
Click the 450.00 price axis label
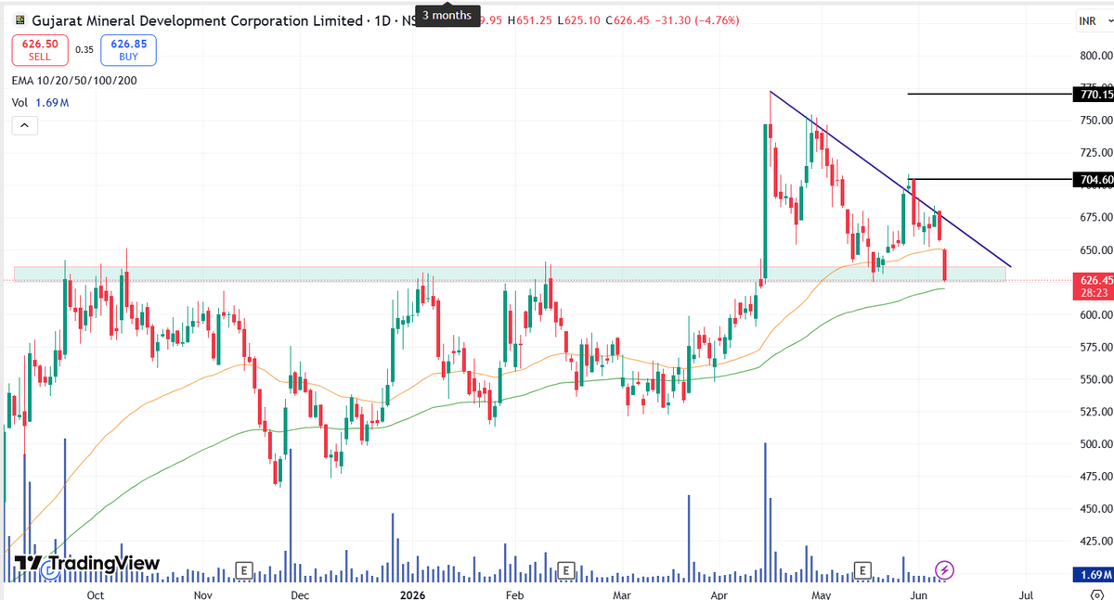pyautogui.click(x=1095, y=509)
